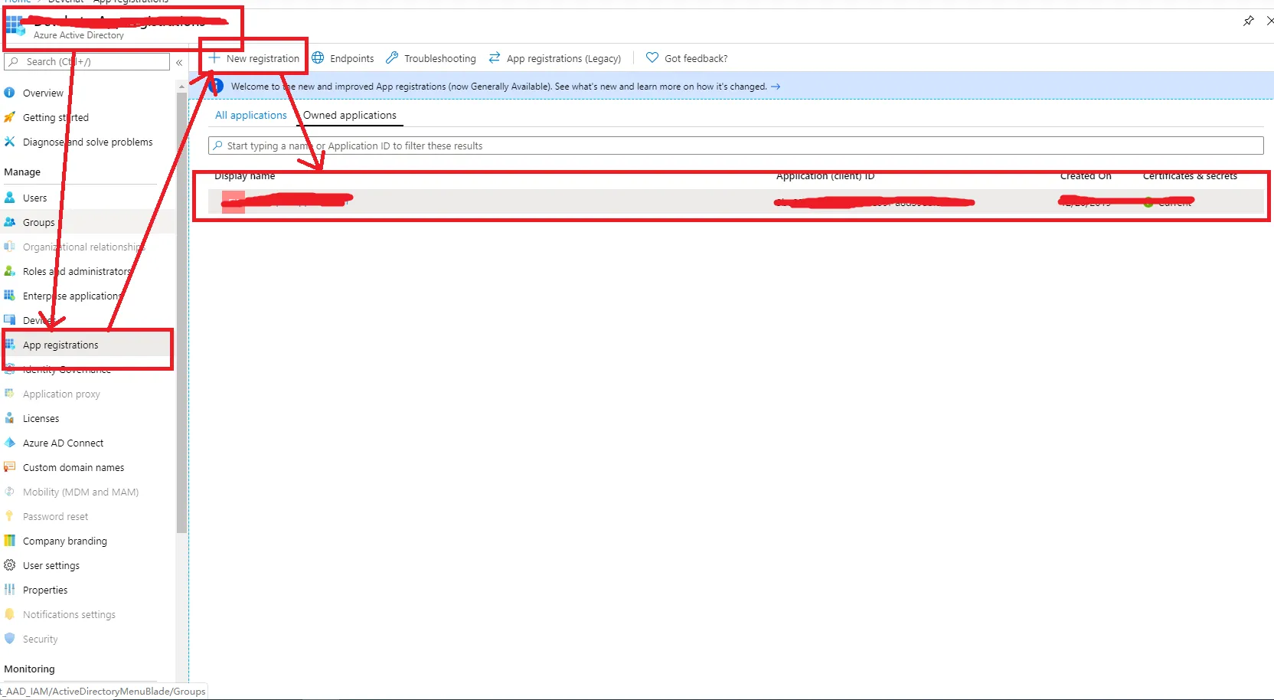Select the Licenses icon in the menu

click(9, 418)
